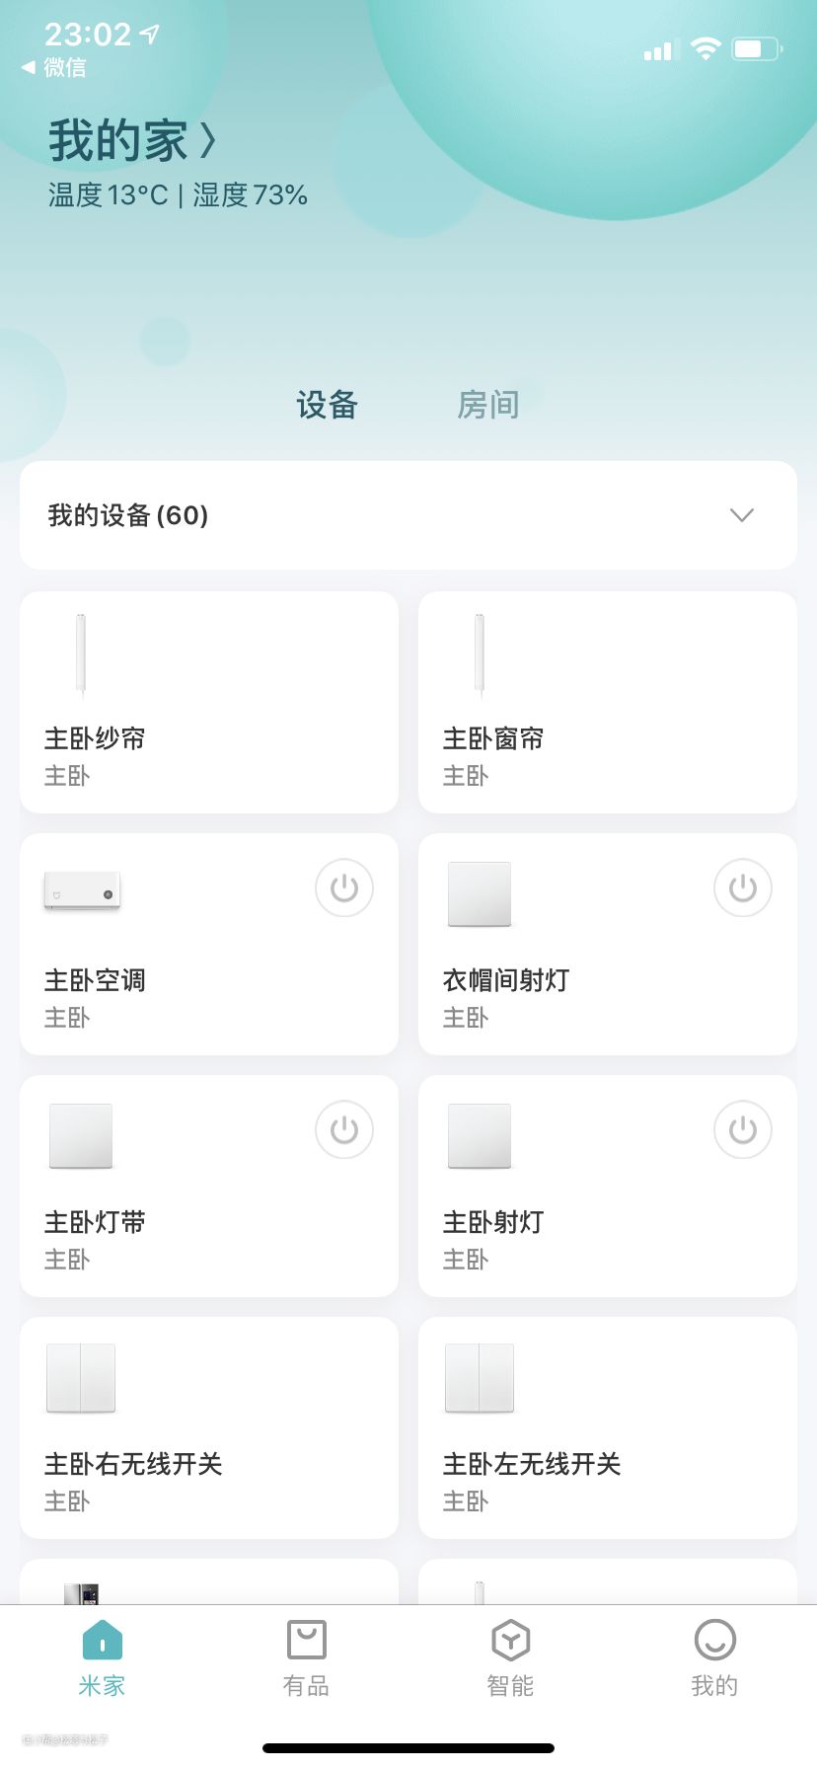This screenshot has height=1769, width=817.
Task: Tap the 主卧空调 air conditioner icon
Action: click(82, 890)
